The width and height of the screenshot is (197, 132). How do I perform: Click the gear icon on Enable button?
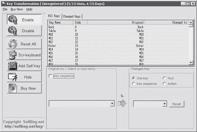pyautogui.click(x=13, y=20)
